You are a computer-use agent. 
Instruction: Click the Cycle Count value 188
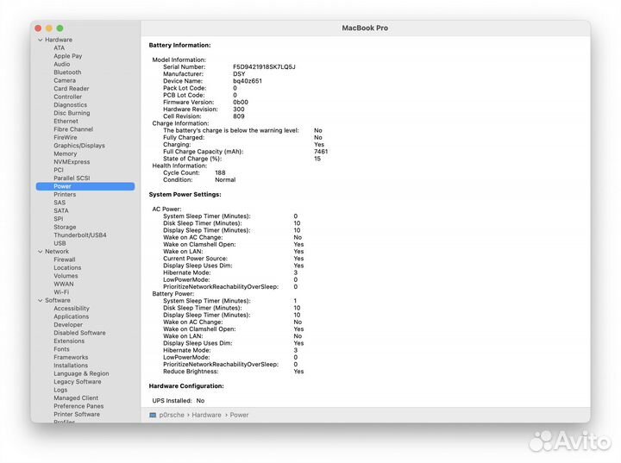click(220, 172)
